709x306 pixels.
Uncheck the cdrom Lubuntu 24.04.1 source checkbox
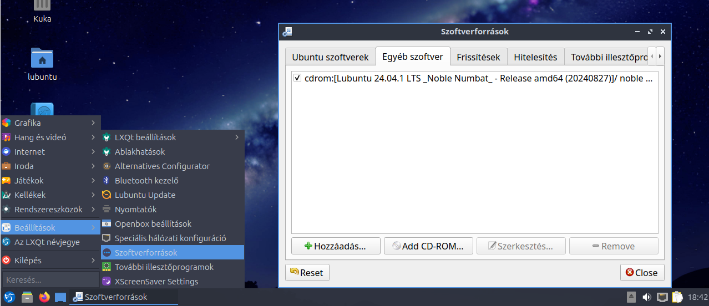coord(298,78)
